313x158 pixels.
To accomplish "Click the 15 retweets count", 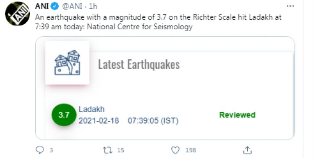I will pos(121,150).
